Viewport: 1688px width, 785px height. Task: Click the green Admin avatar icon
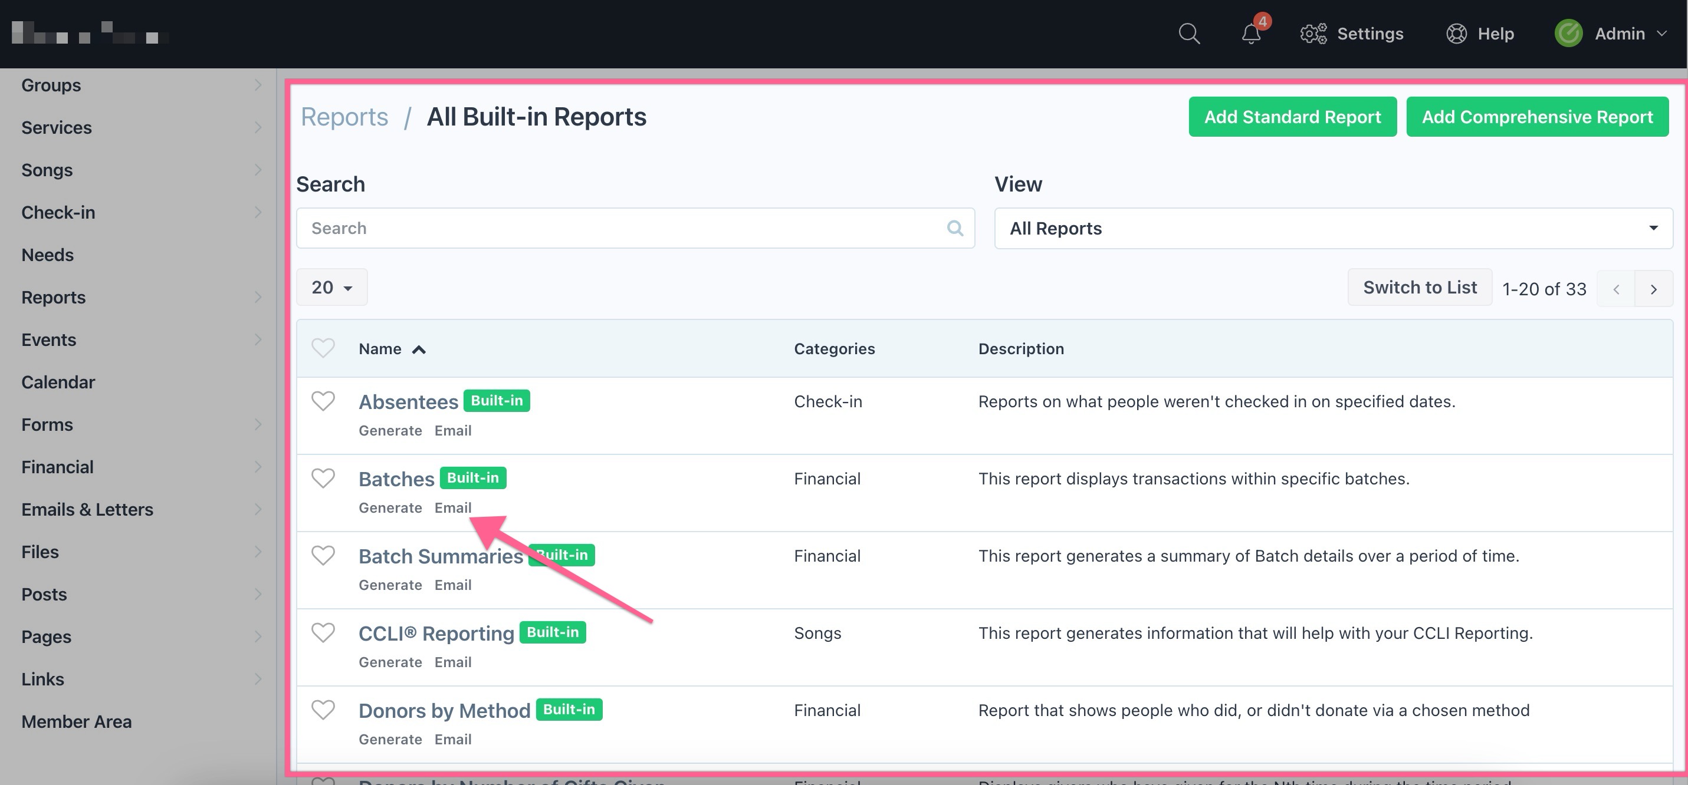(1568, 34)
